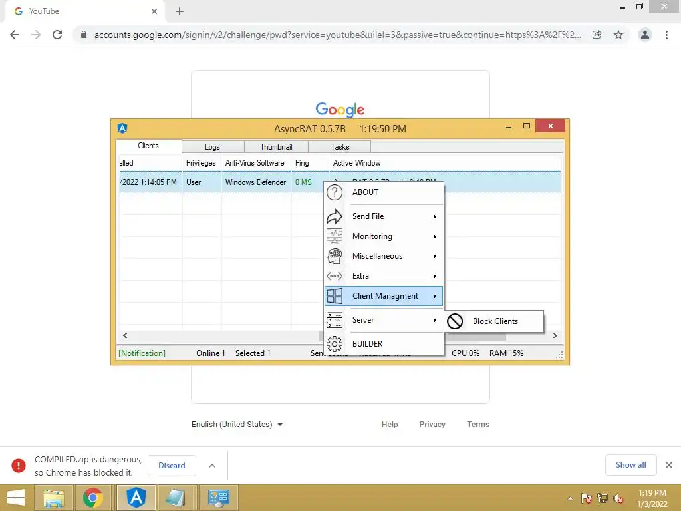Click left arrow of horizontal scrollbar
Viewport: 681px width, 511px height.
click(125, 335)
